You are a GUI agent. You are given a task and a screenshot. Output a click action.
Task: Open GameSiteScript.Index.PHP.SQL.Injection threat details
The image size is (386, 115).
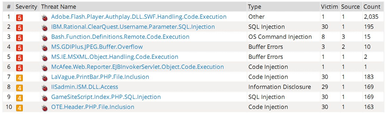(x=106, y=97)
